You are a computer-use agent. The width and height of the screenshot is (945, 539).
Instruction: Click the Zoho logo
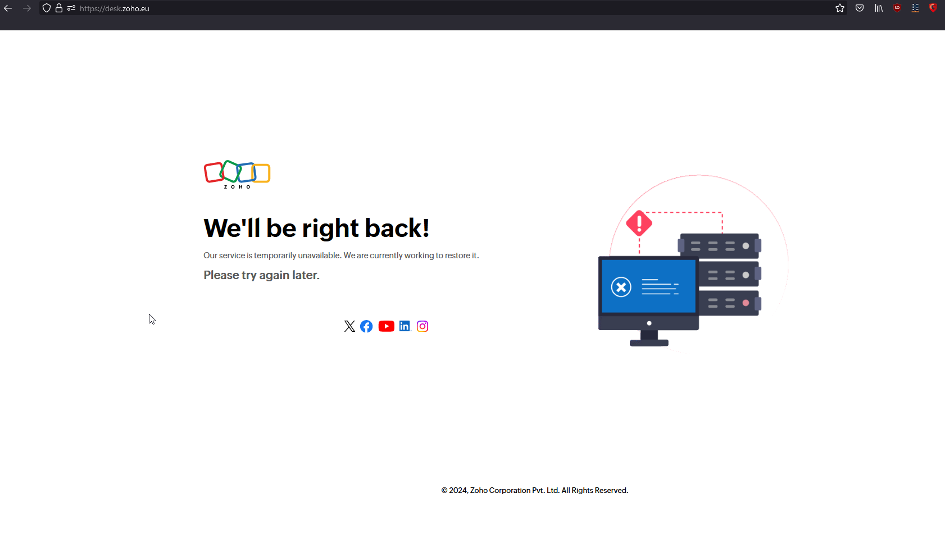click(237, 175)
